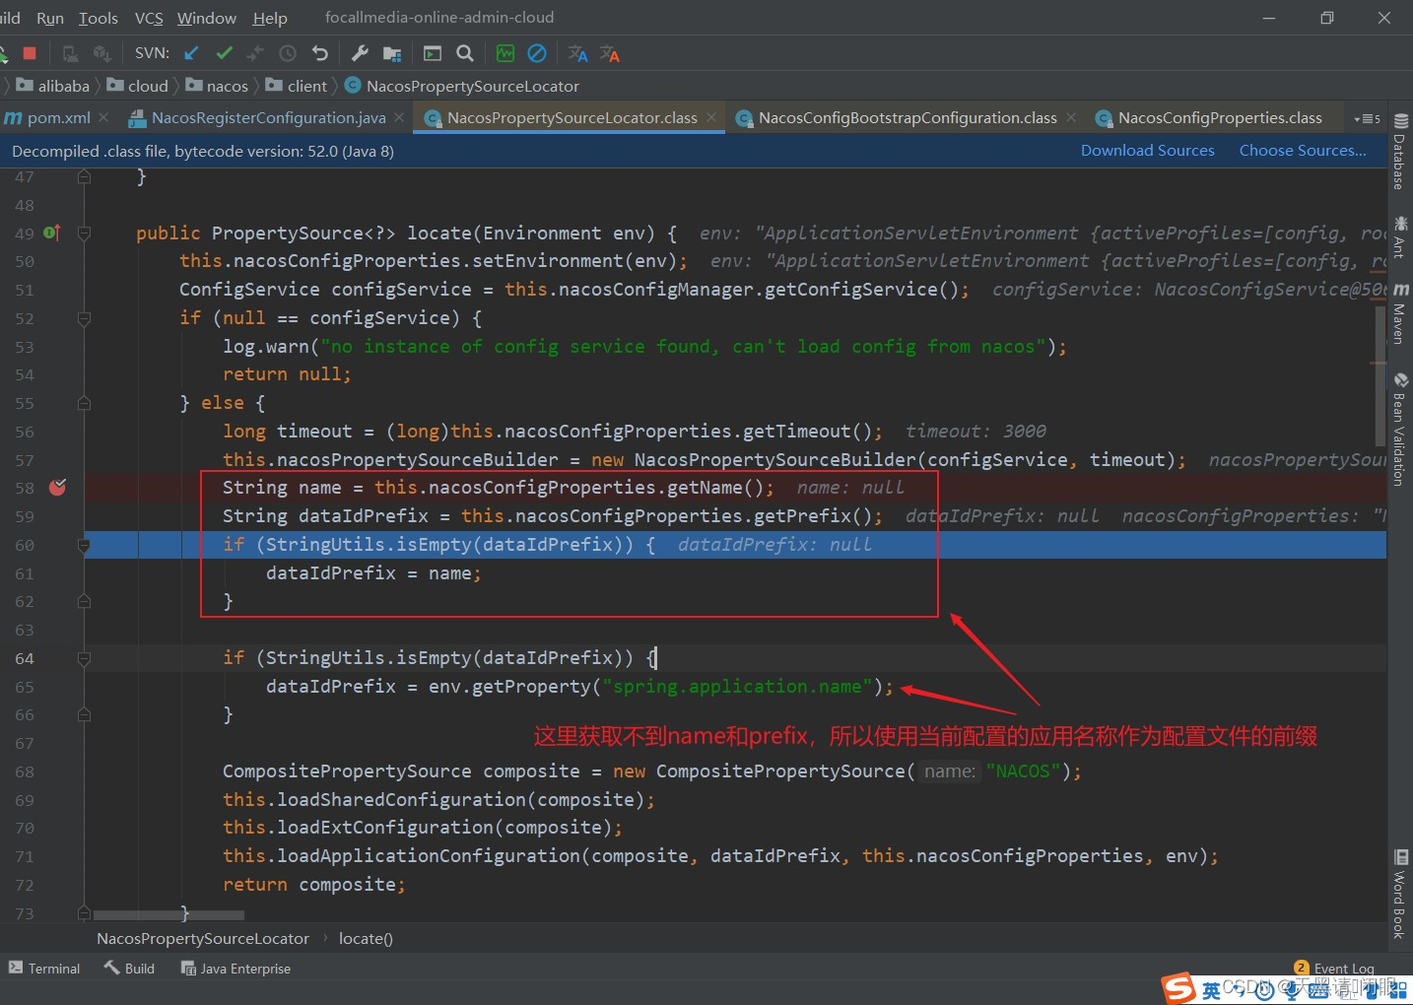
Task: Click the orange translate-and-replace icon
Action: (x=610, y=53)
